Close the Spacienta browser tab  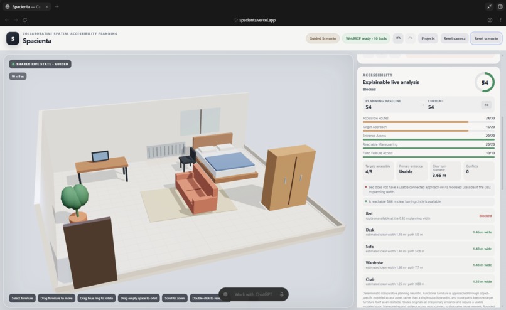pos(47,6)
